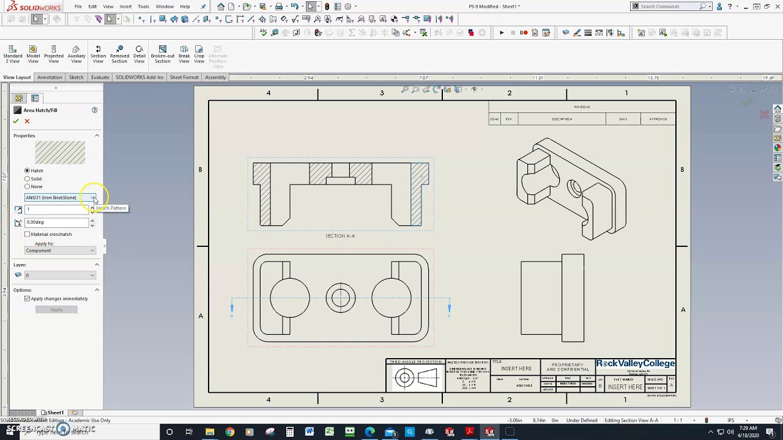Open the ANSI31 hatch pattern dropdown
The image size is (783, 440).
[60, 197]
